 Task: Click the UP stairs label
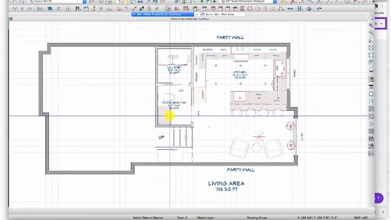pyautogui.click(x=161, y=137)
